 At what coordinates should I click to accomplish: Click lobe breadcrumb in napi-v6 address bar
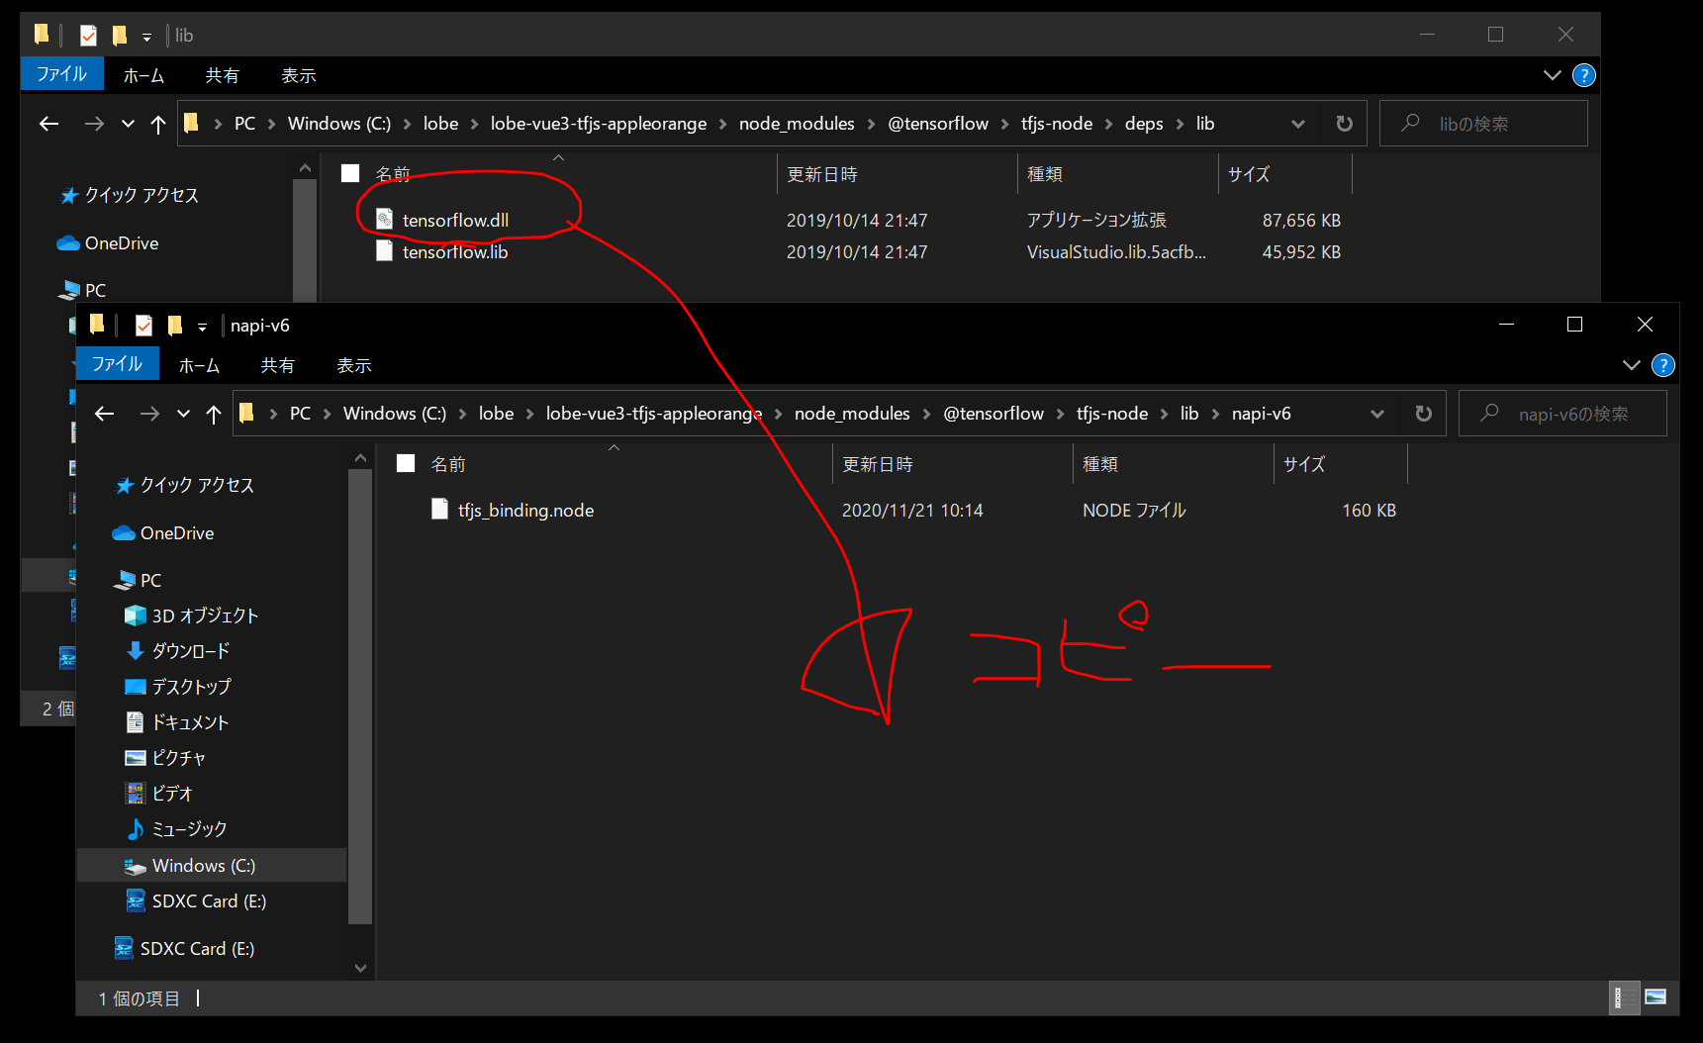click(496, 414)
